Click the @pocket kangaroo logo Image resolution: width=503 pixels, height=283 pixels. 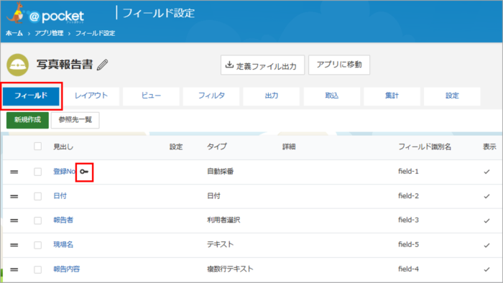[45, 14]
